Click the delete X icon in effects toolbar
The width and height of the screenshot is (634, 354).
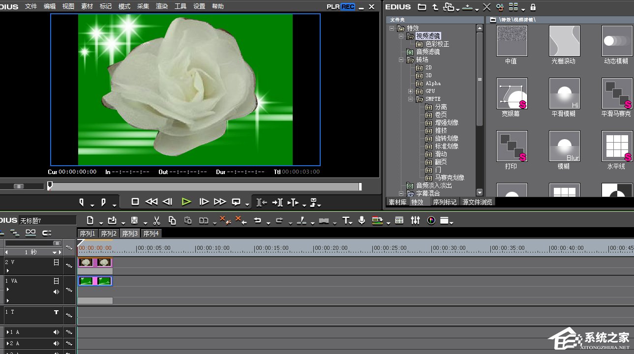pos(487,7)
